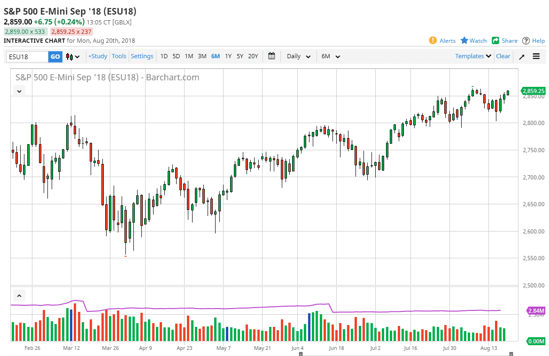The image size is (549, 356).
Task: Select the 1Y time range
Action: click(x=228, y=56)
